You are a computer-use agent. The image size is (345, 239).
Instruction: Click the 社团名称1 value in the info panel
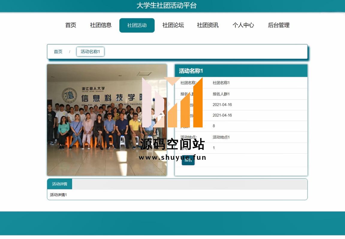pyautogui.click(x=221, y=83)
